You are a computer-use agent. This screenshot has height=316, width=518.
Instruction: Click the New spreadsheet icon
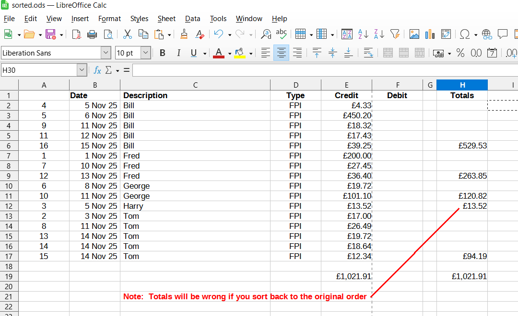click(8, 34)
